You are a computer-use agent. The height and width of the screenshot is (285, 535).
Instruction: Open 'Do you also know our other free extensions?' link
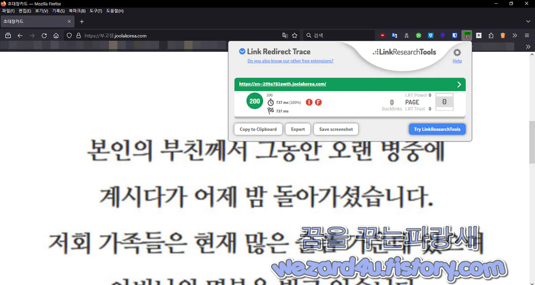[290, 61]
